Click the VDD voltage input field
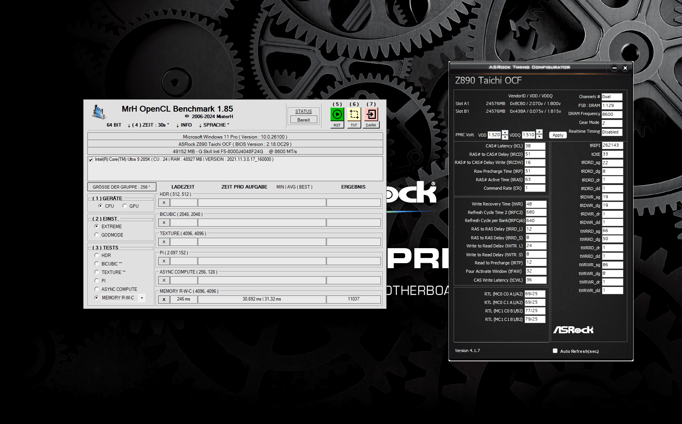Screen dimensions: 682x424 [494, 135]
